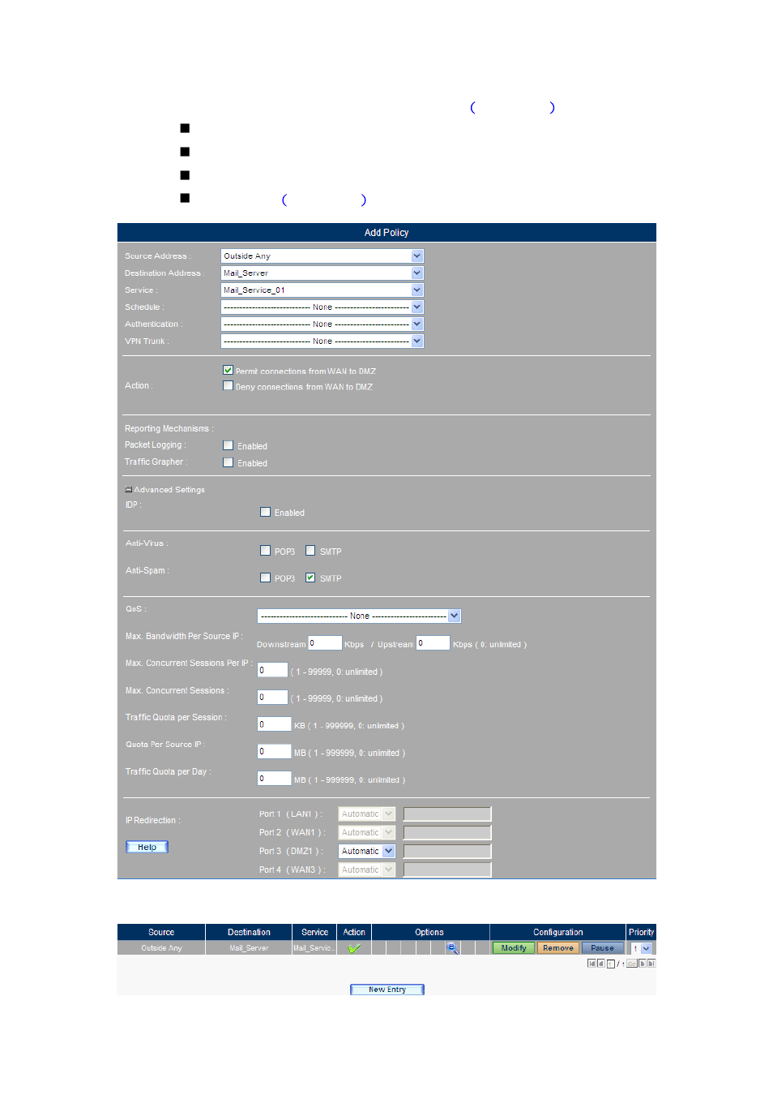Viewport: 773px width, 1095px height.
Task: Go to previous page of policy list
Action: coord(601,964)
